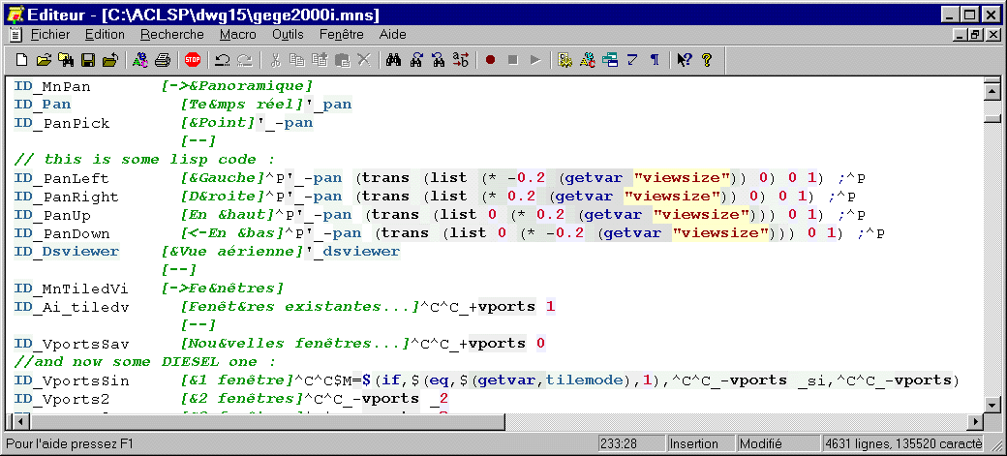Click the copy-append icon with plus sign
The height and width of the screenshot is (456, 1007).
[320, 60]
